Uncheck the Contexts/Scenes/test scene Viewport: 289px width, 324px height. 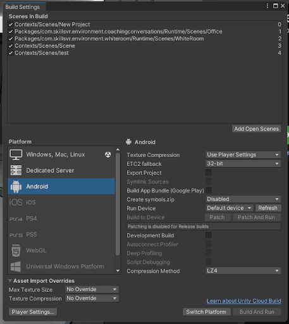click(11, 53)
